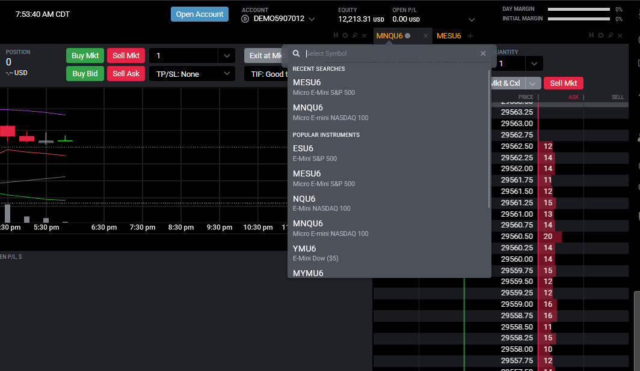
Task: Pop out the right DOM panel
Action: pos(611,35)
